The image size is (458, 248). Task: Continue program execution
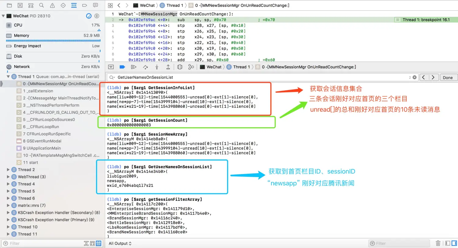134,67
